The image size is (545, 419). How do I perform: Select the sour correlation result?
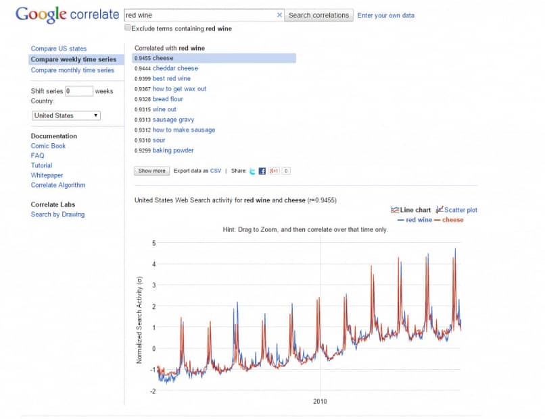159,140
